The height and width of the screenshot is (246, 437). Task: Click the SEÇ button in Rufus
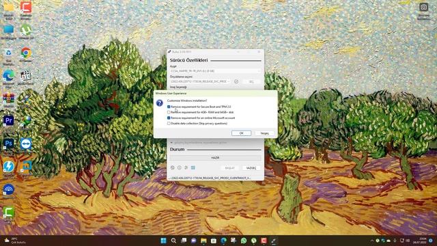click(x=251, y=81)
